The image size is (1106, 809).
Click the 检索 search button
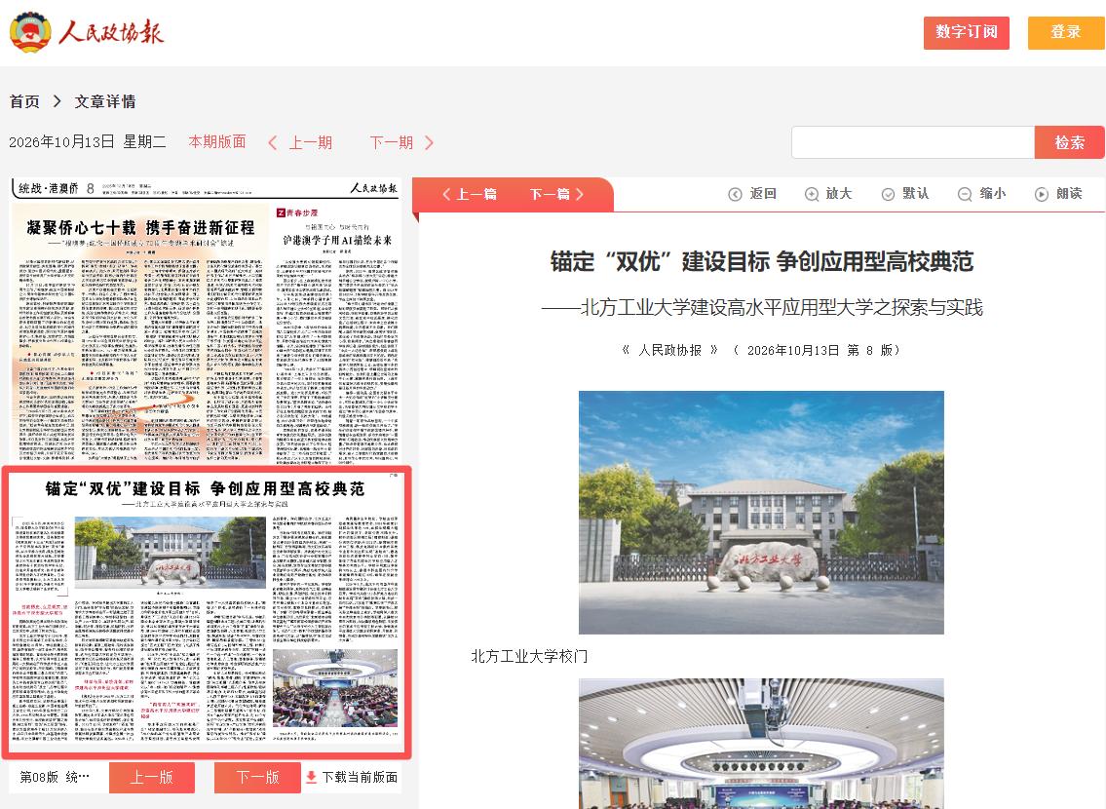(x=1069, y=142)
